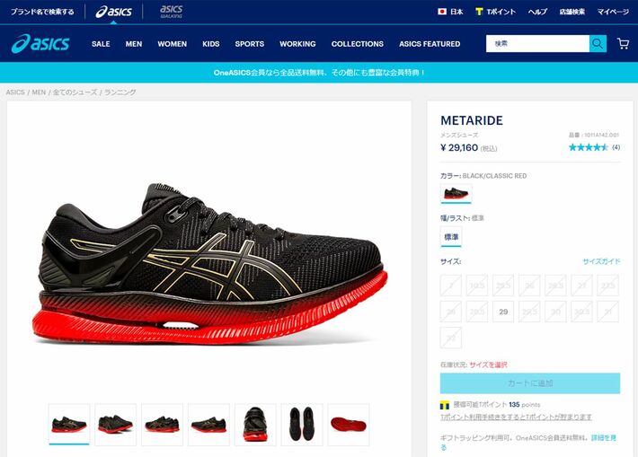This screenshot has height=457, width=638.
Task: Open the SALE menu
Action: pyautogui.click(x=101, y=44)
